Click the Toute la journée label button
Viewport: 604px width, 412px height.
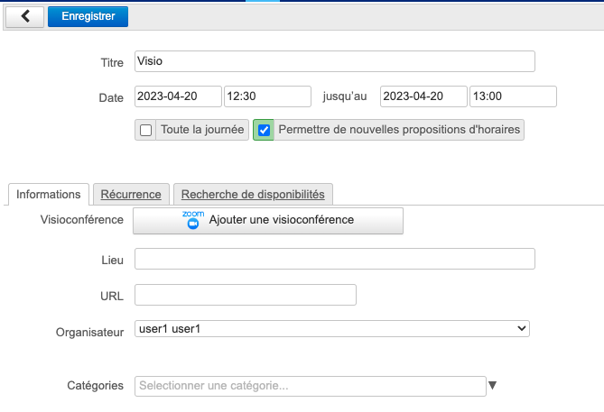click(201, 130)
